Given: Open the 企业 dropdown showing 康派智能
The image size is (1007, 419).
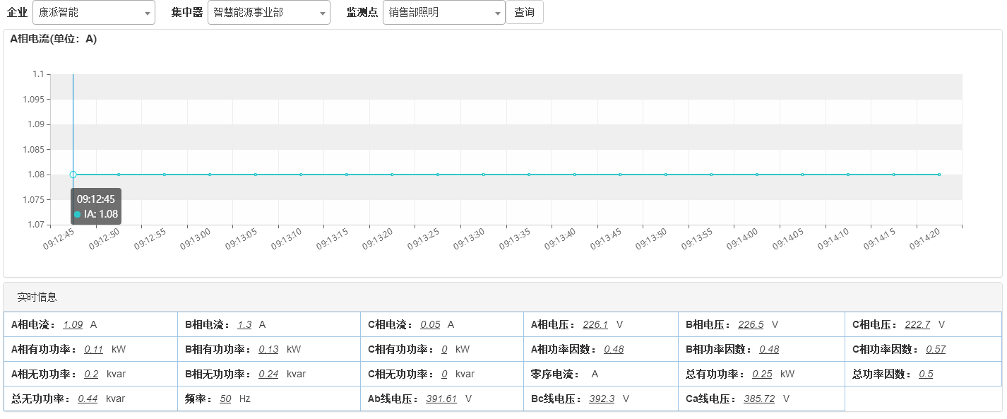Looking at the screenshot, I should click(x=94, y=13).
